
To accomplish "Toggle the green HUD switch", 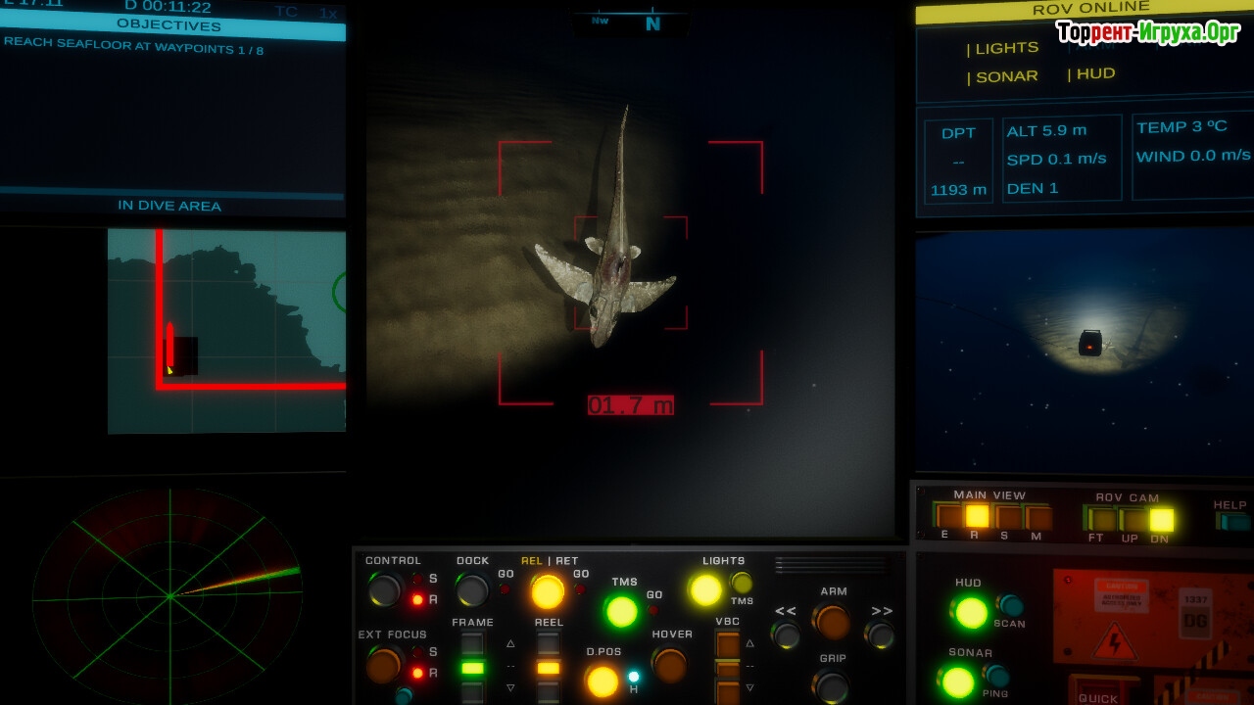I will pos(971,612).
